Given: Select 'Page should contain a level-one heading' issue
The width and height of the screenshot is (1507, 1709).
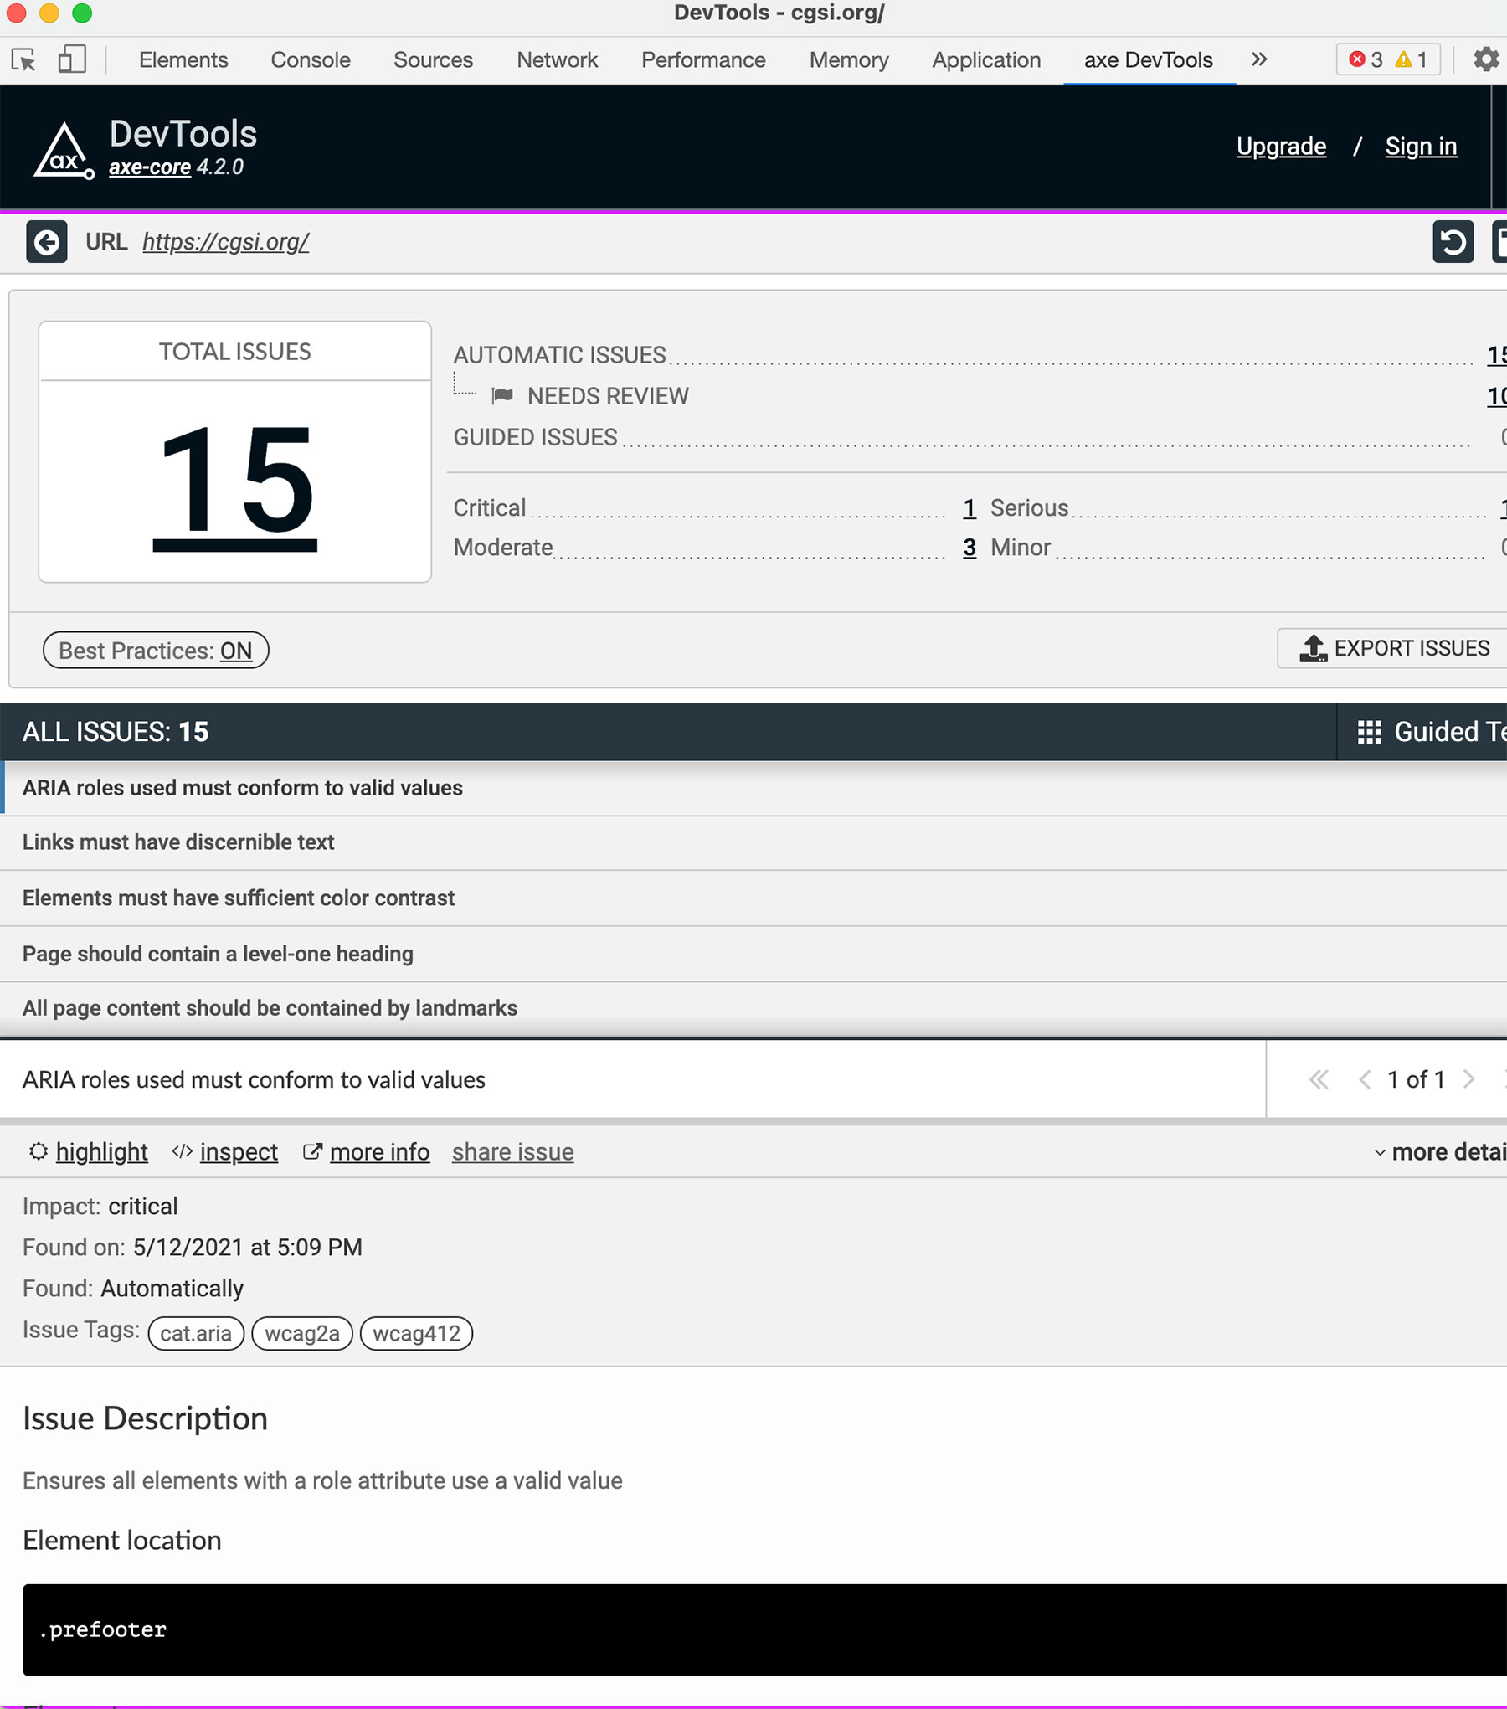Looking at the screenshot, I should (x=753, y=954).
